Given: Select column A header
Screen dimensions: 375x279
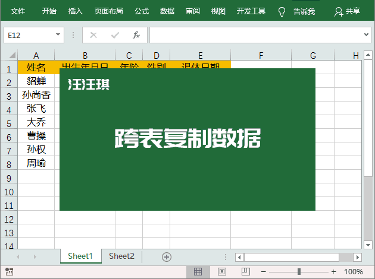Looking at the screenshot, I should point(36,55).
